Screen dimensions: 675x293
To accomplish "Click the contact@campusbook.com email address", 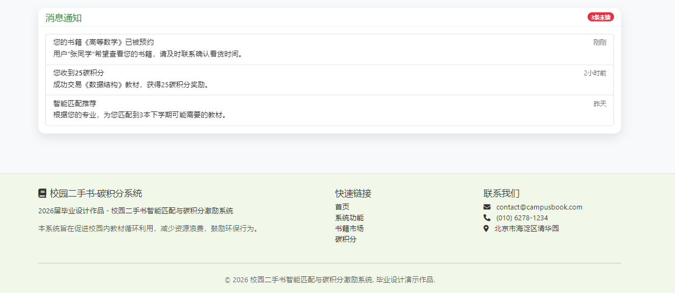I will click(x=539, y=207).
